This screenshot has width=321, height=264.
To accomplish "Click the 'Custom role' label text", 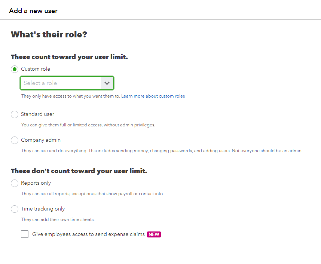I will pyautogui.click(x=36, y=69).
